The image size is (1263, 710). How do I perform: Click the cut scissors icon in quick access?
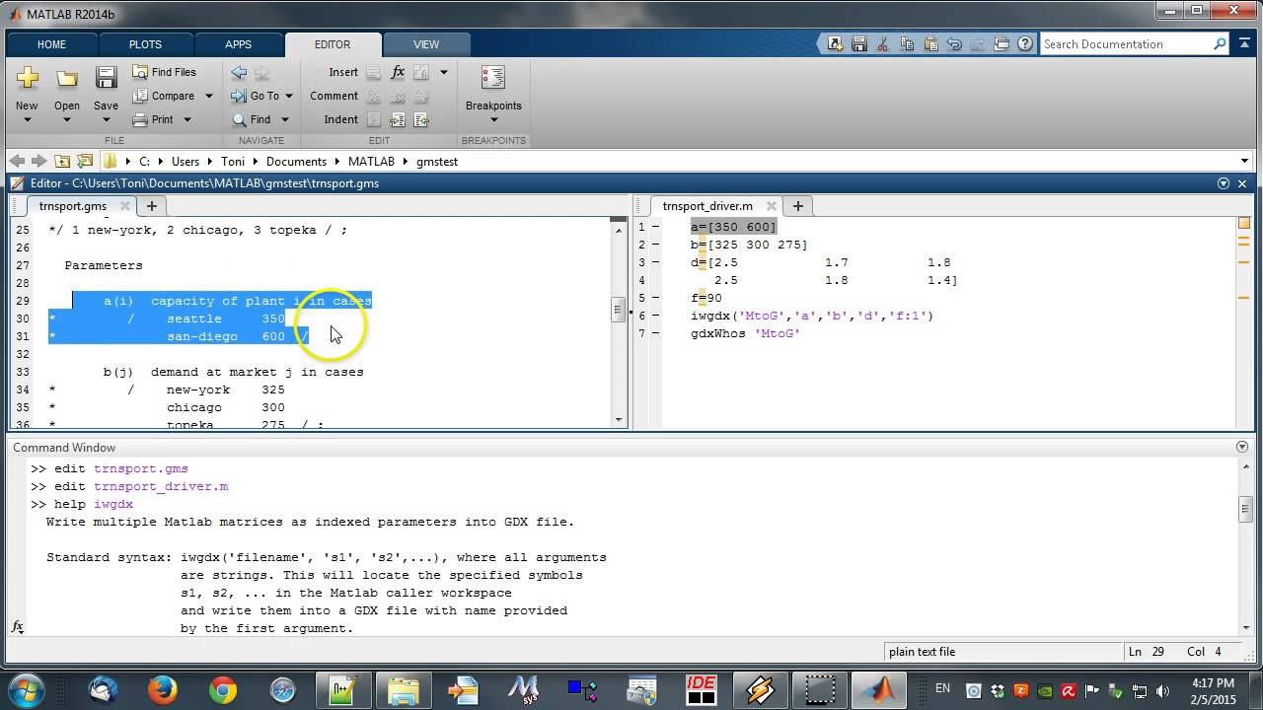click(882, 43)
